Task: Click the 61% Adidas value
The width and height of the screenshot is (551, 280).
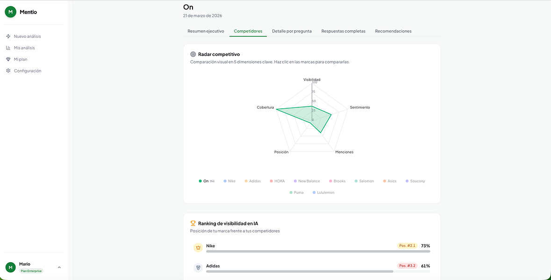Action: (x=426, y=266)
